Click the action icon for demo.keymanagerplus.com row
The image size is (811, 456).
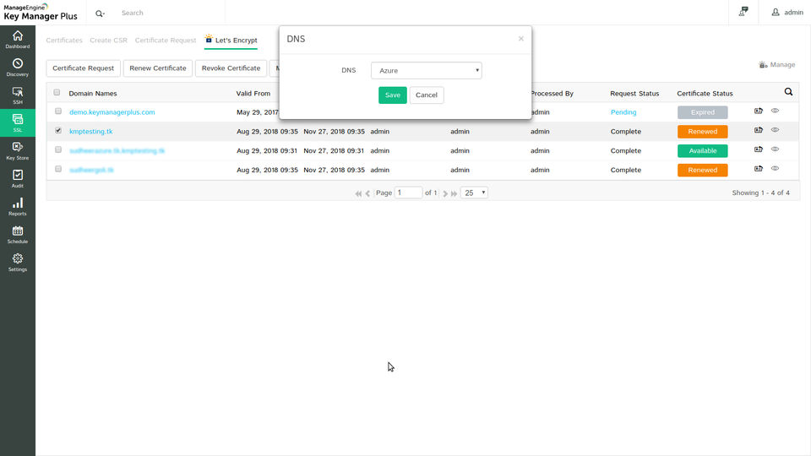coord(759,111)
